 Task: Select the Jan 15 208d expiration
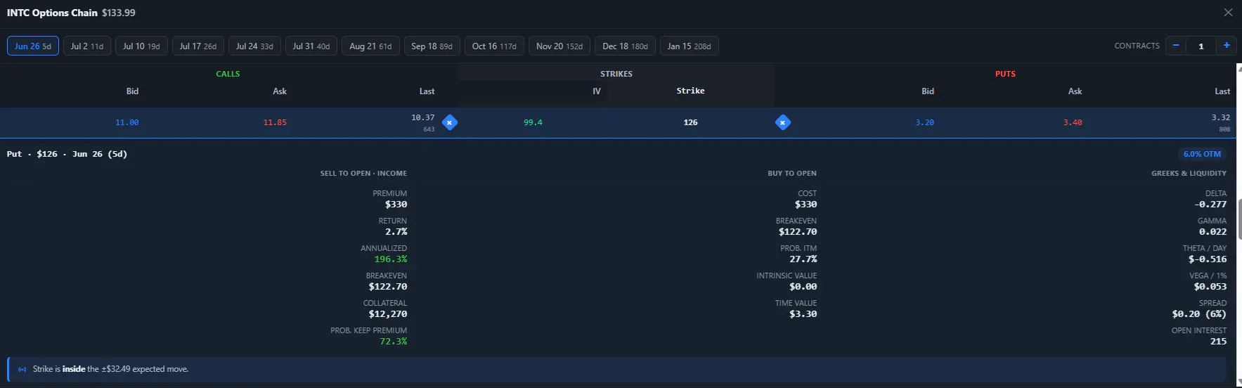pyautogui.click(x=689, y=46)
